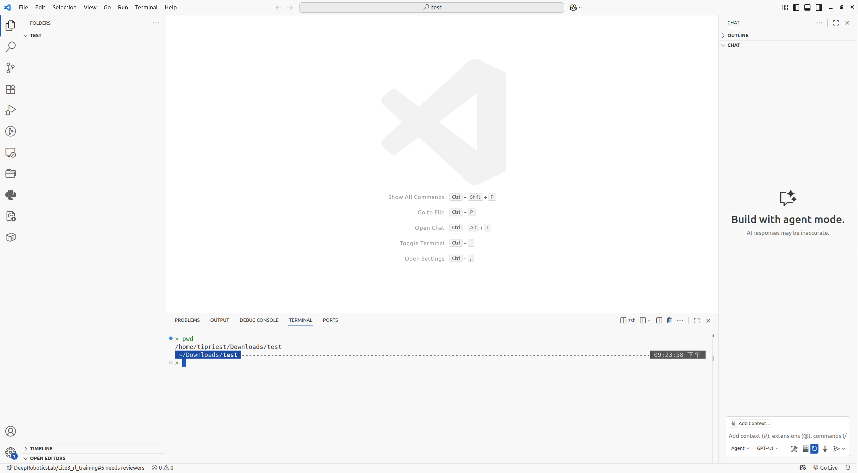This screenshot has height=473, width=858.
Task: Go forward with the navigation arrow
Action: pos(290,7)
